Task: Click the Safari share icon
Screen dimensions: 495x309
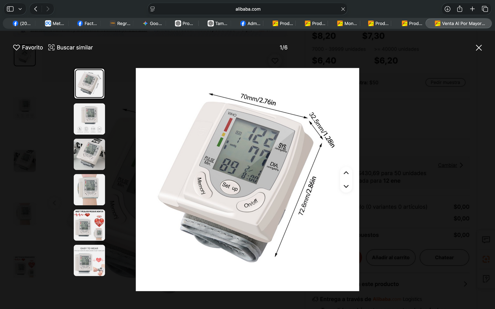Action: 460,9
